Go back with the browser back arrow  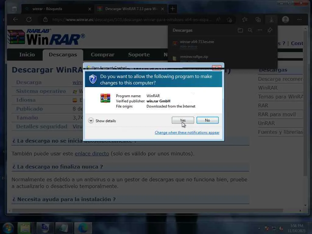pos(16,19)
